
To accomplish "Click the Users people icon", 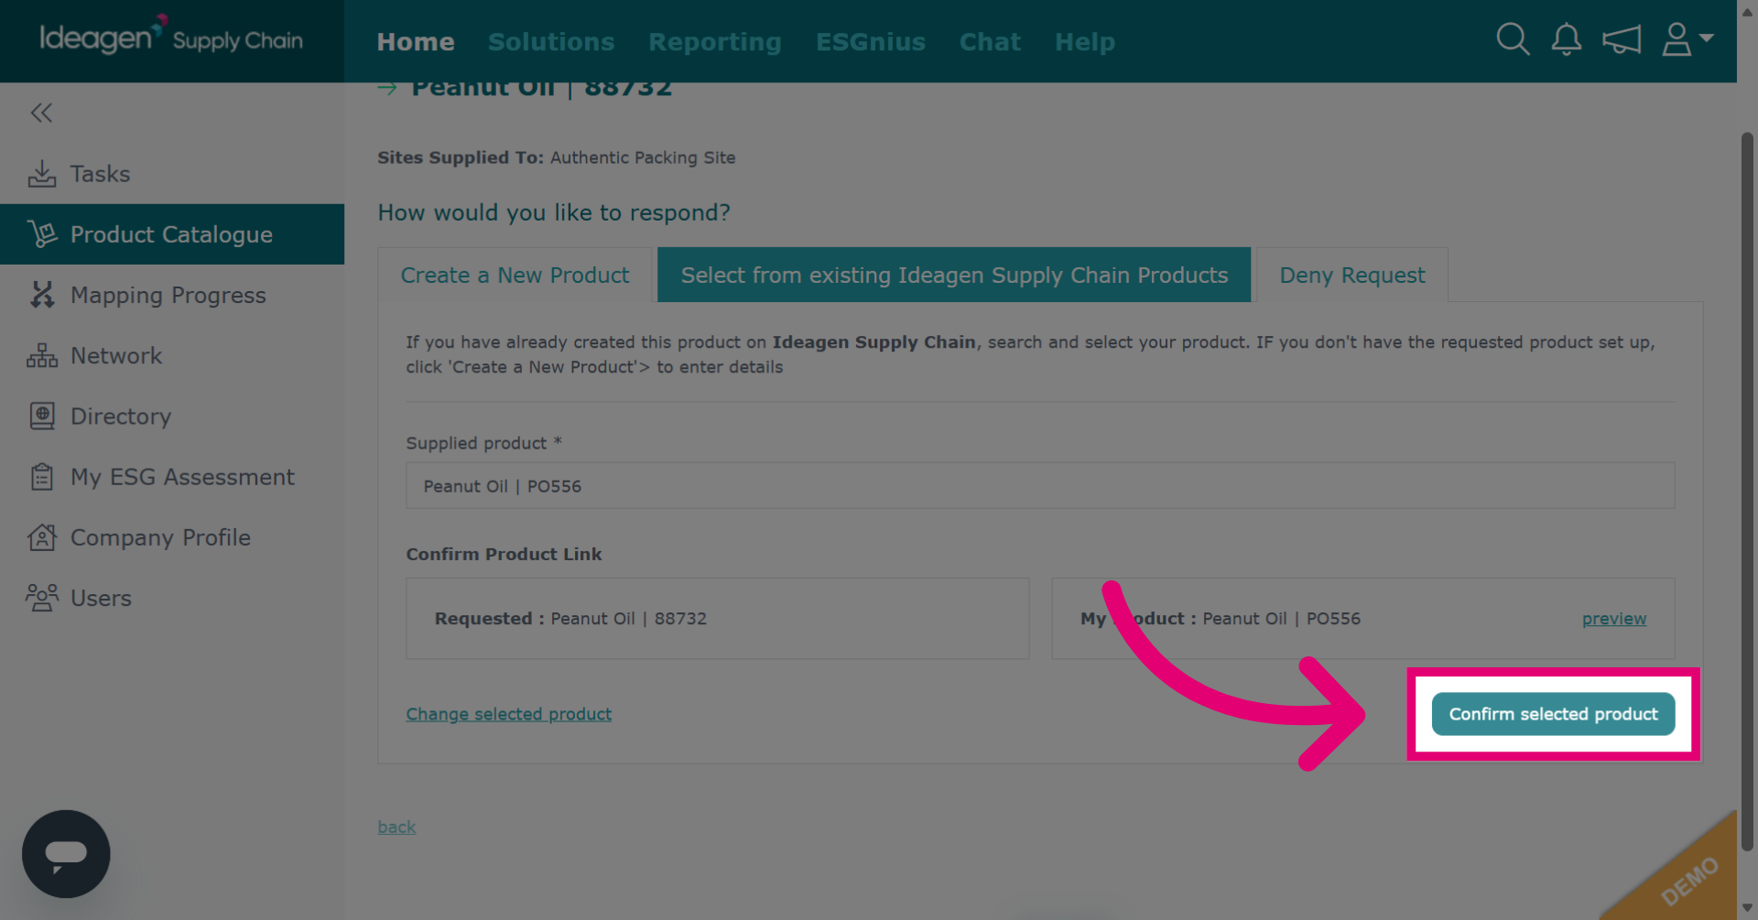I will (x=42, y=598).
